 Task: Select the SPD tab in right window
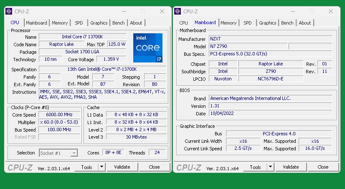[248, 23]
